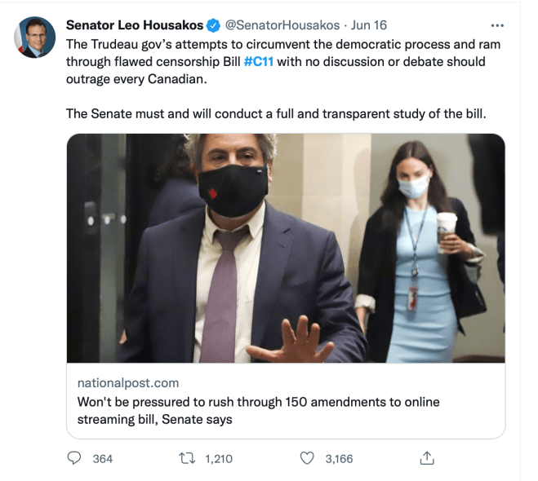Screen dimensions: 538x481
Task: Open the @SenatorHousakos handle
Action: tap(282, 25)
